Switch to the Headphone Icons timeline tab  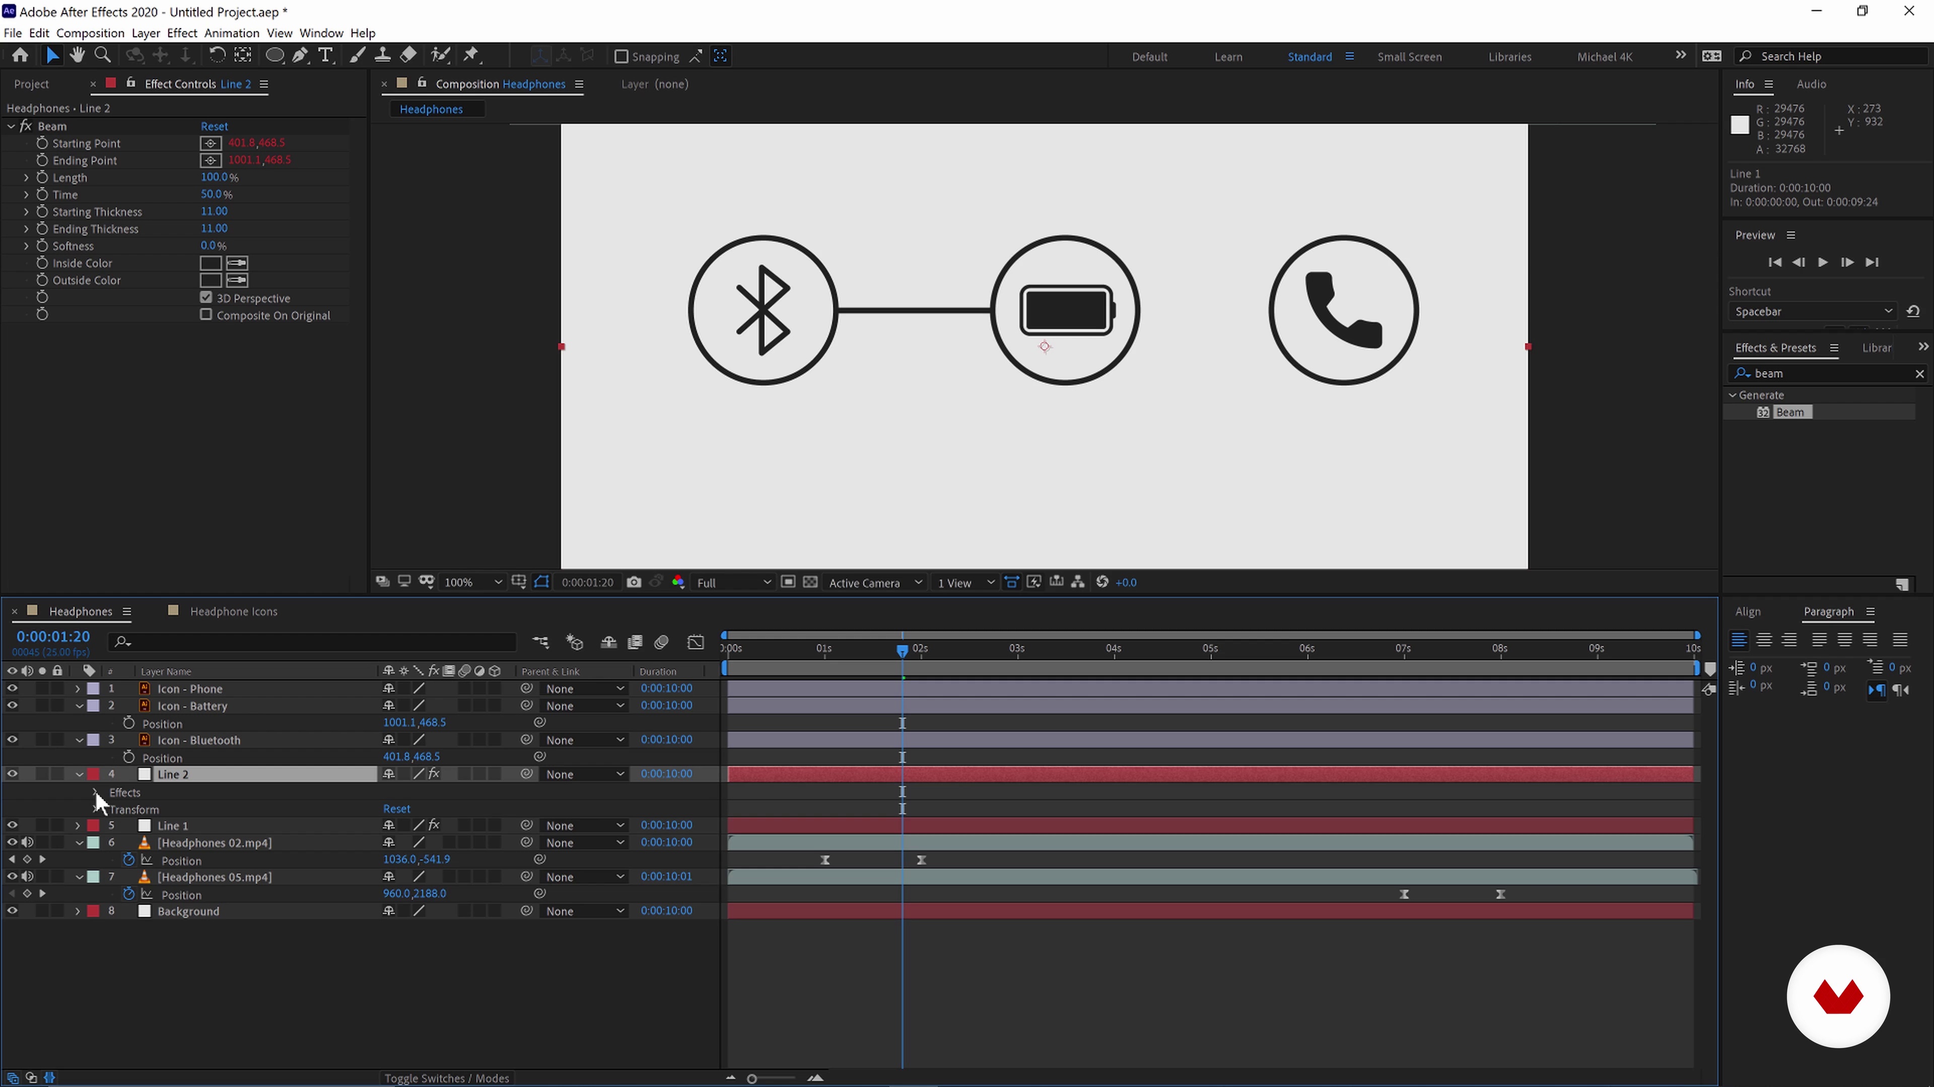point(234,611)
